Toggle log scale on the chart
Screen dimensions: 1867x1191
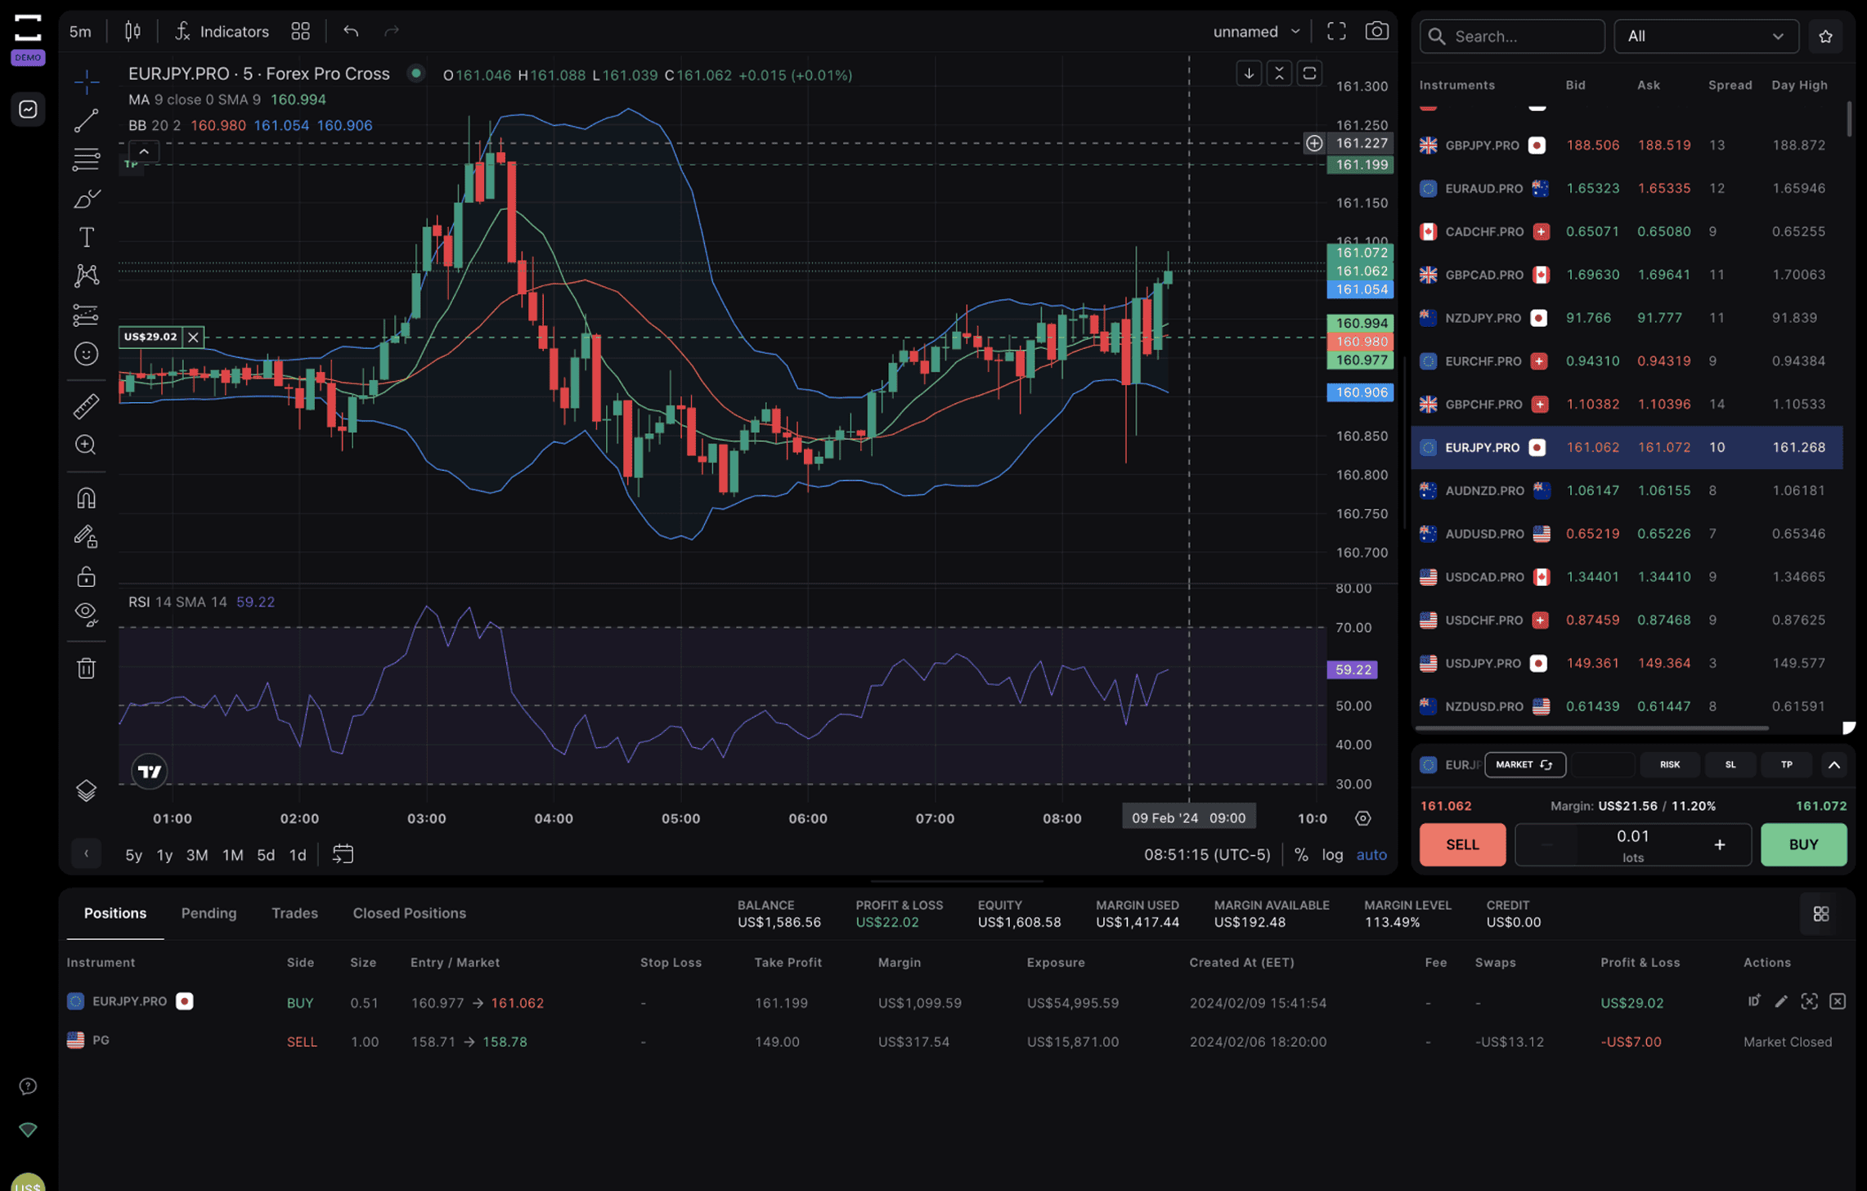(1331, 854)
